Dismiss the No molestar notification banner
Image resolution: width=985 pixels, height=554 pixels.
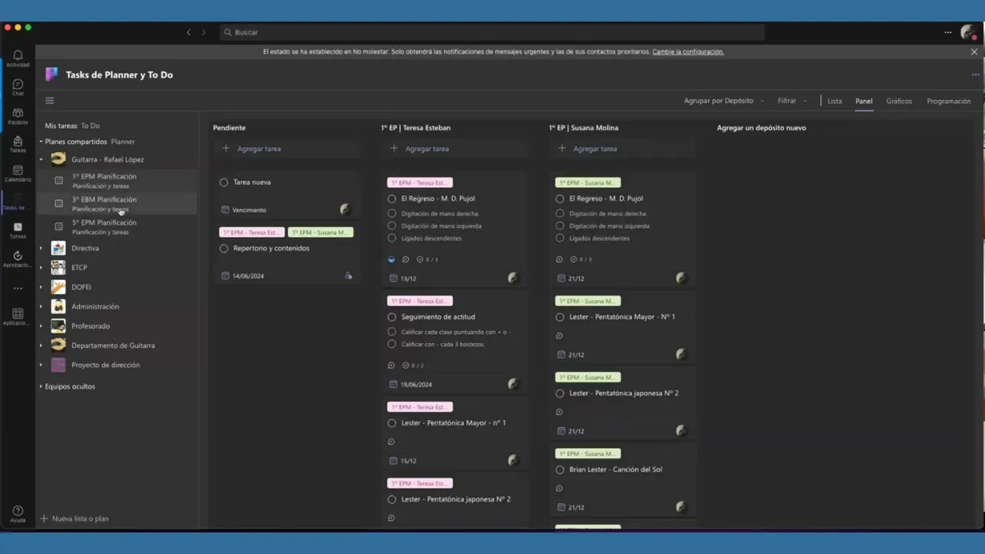click(973, 52)
